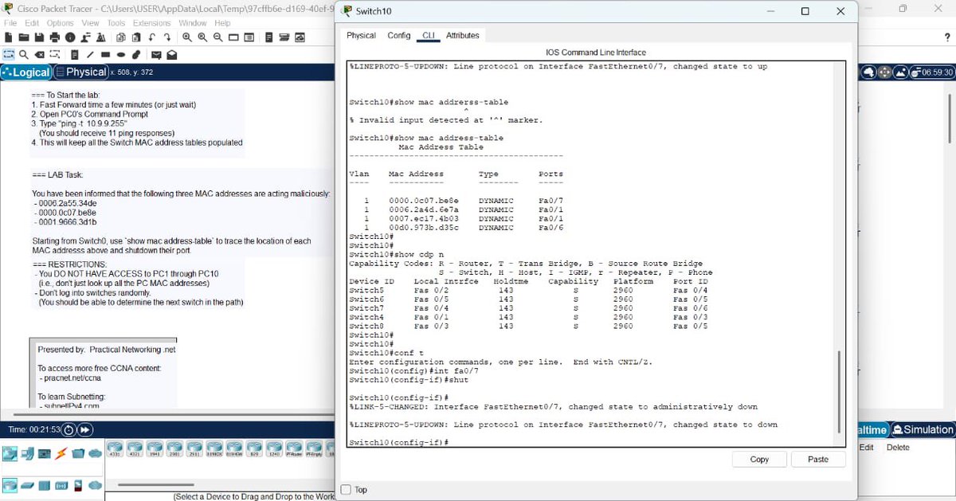Click the environment clock 06:59:30 button
Image resolution: width=956 pixels, height=501 pixels.
click(x=934, y=72)
